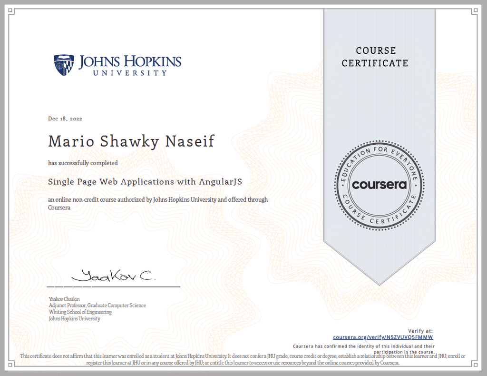Screen dimensions: 487x376
Task: Select the course title Single Page Web Applications with AngularJS
Action: point(145,182)
